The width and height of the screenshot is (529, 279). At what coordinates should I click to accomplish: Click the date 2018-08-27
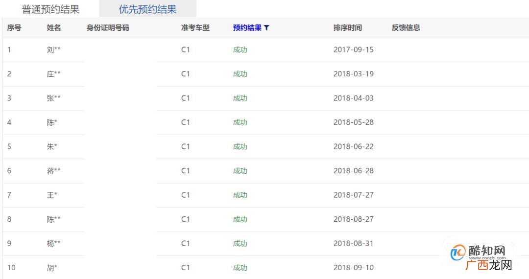coord(354,219)
